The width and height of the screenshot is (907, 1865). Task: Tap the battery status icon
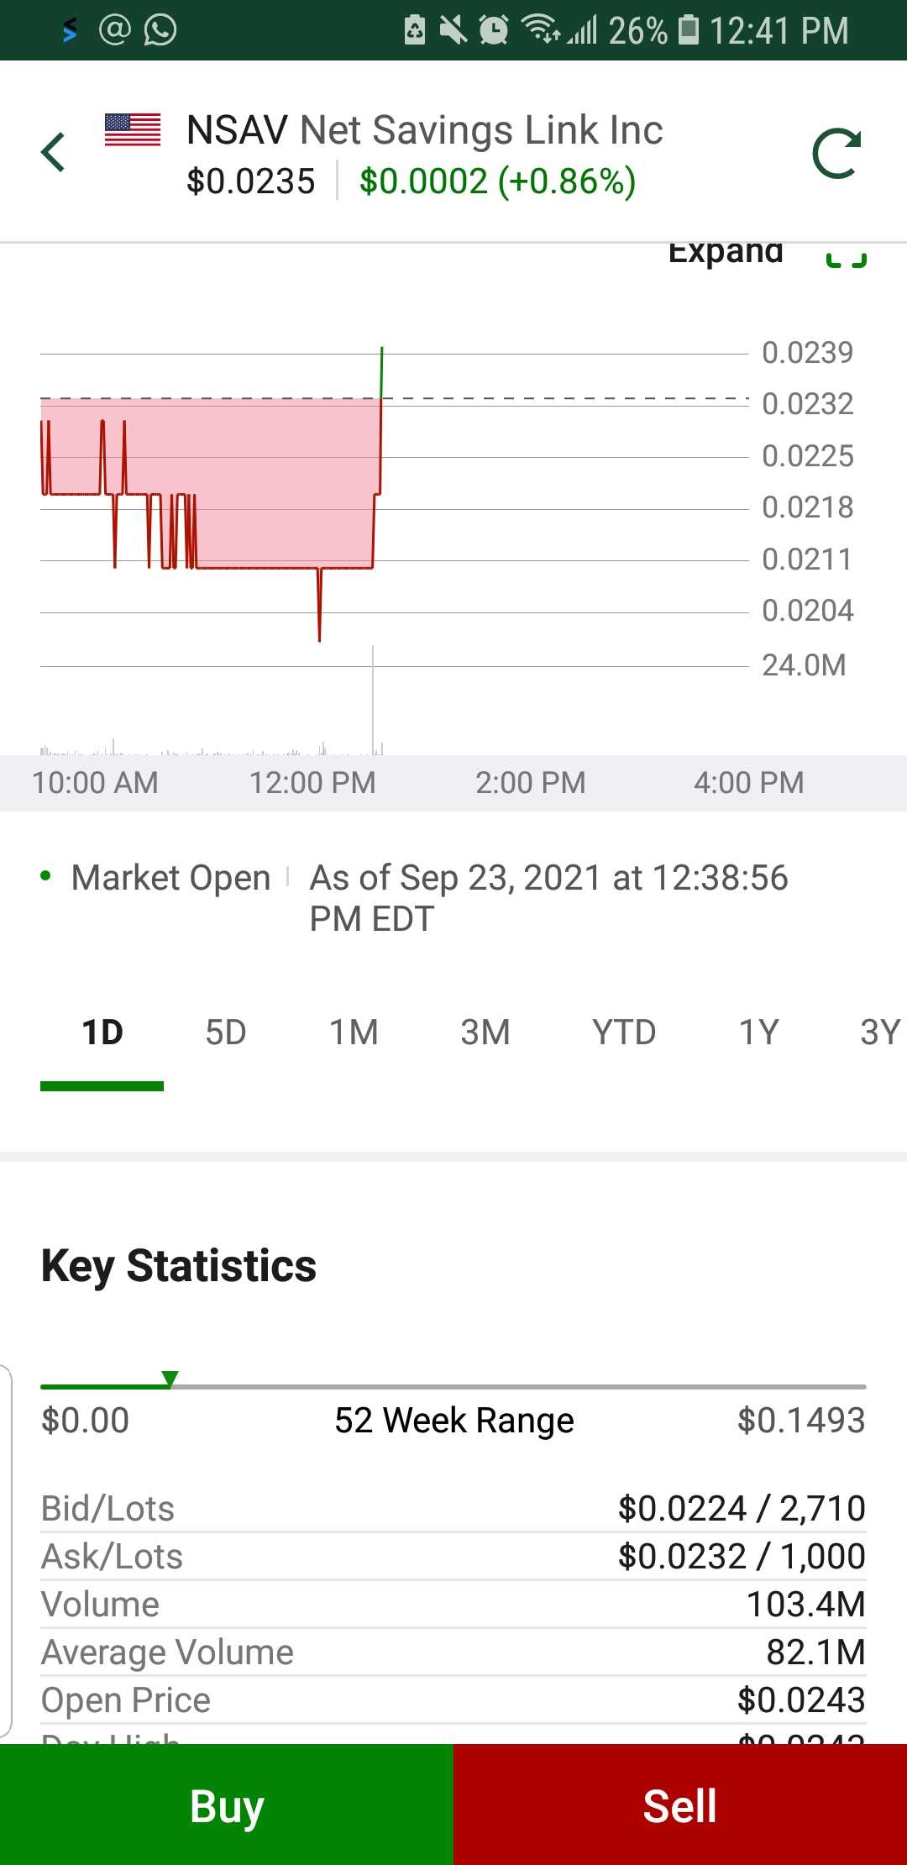[689, 29]
